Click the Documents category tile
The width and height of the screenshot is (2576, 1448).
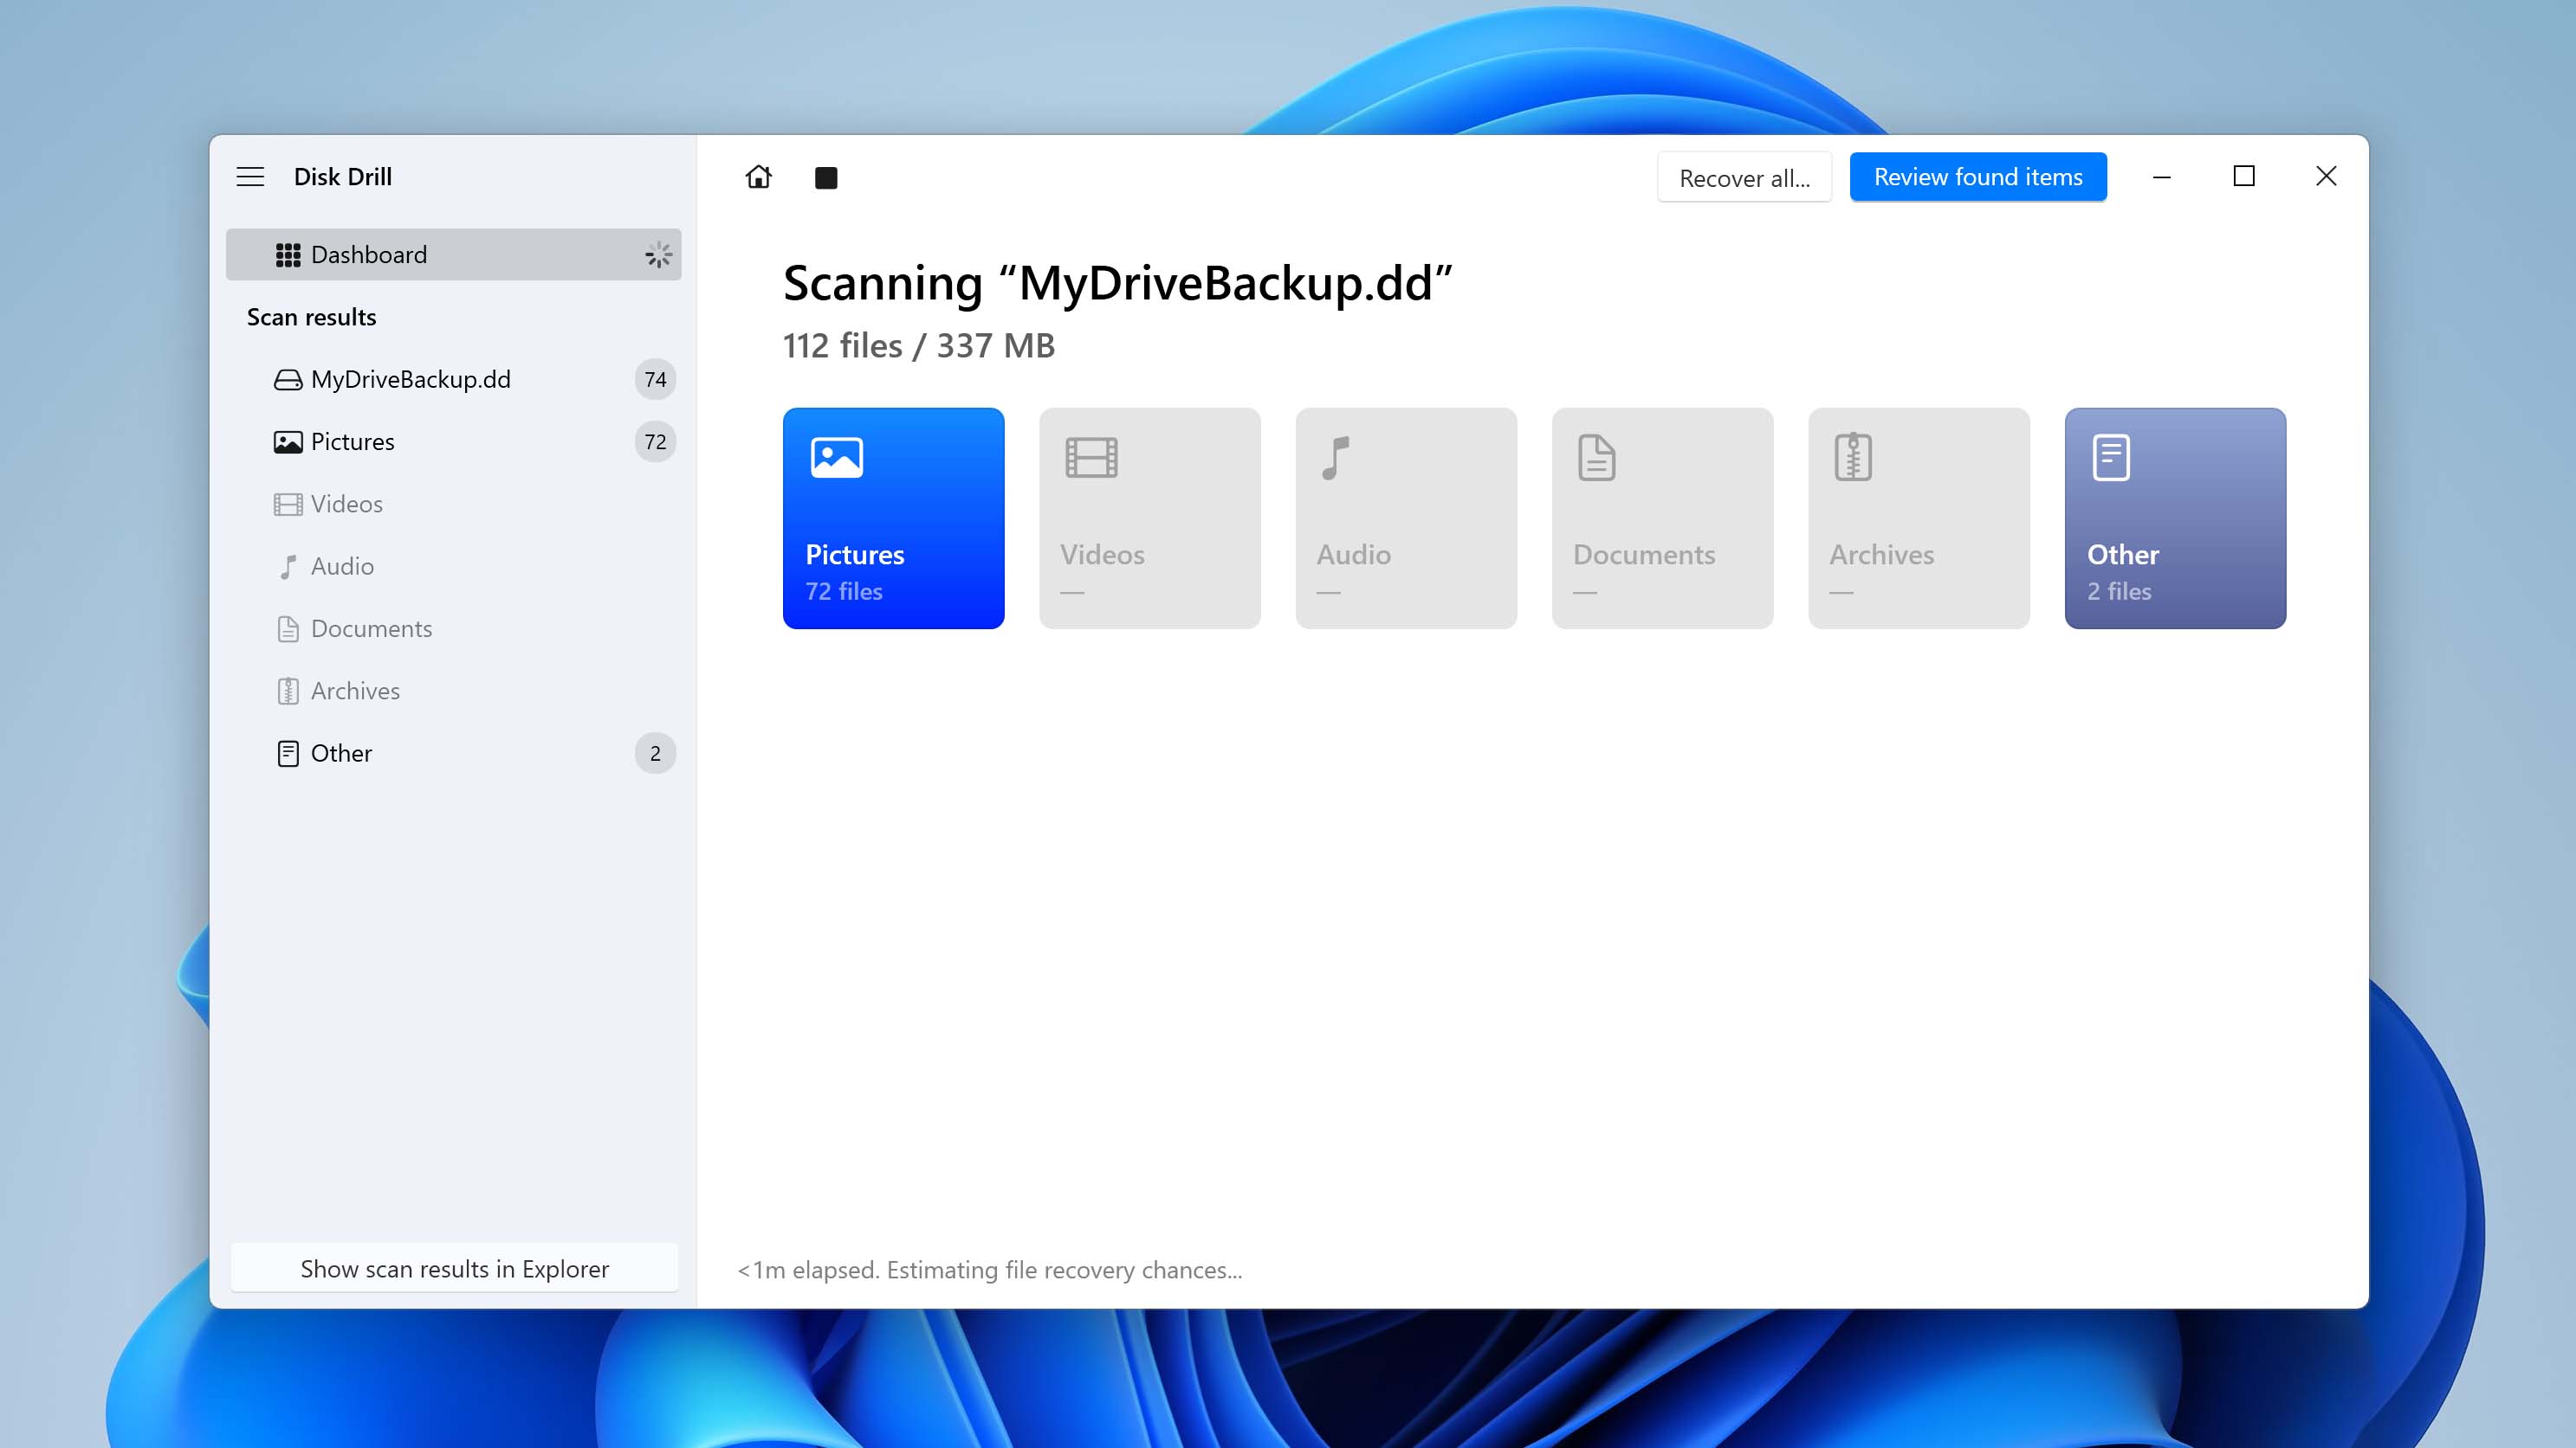[1662, 518]
